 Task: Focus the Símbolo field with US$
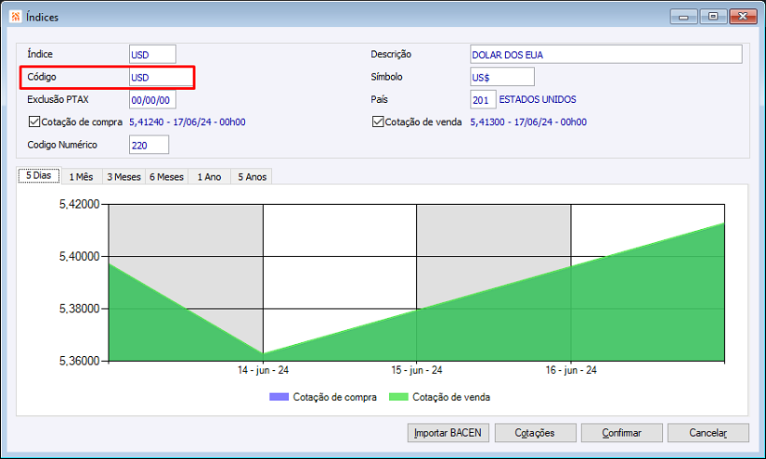coord(502,77)
